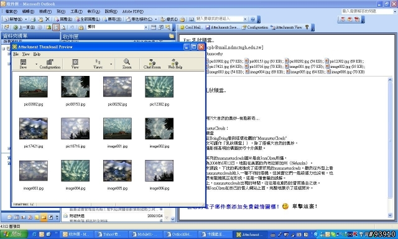This screenshot has width=398, height=239.
Task: Open the Help menu in the preview window
Action: pyautogui.click(x=37, y=54)
